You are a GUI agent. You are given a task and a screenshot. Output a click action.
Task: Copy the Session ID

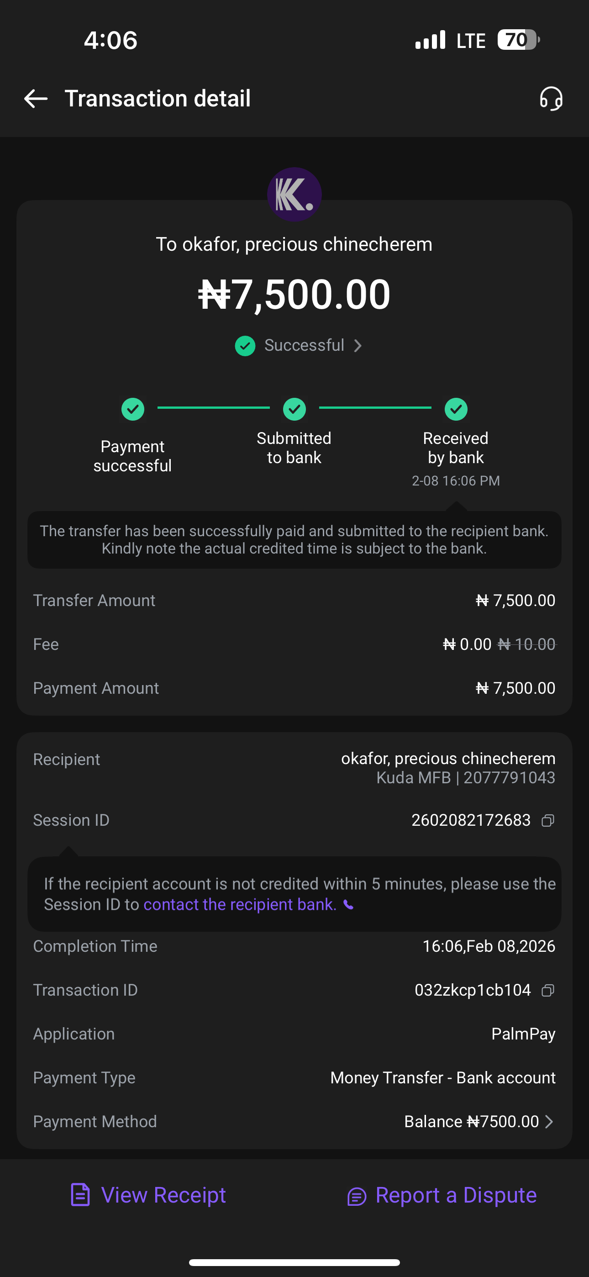pos(548,820)
